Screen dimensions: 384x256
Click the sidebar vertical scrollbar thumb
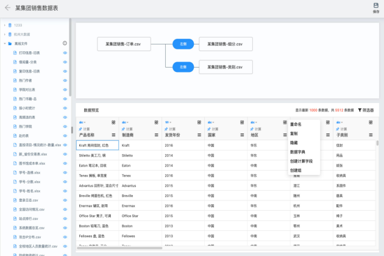point(70,57)
